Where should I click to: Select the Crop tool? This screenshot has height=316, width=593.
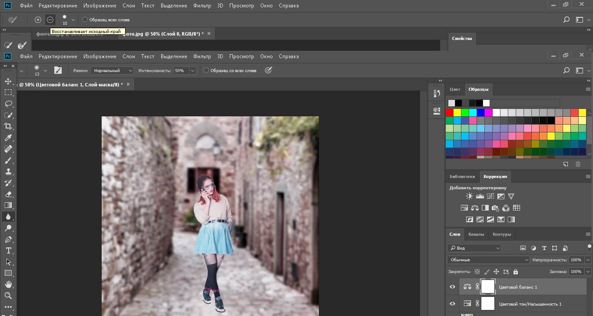8,126
